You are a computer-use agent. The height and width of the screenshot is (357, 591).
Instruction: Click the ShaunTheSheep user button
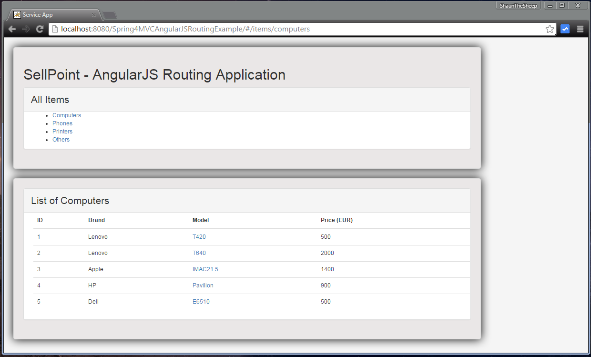(518, 5)
